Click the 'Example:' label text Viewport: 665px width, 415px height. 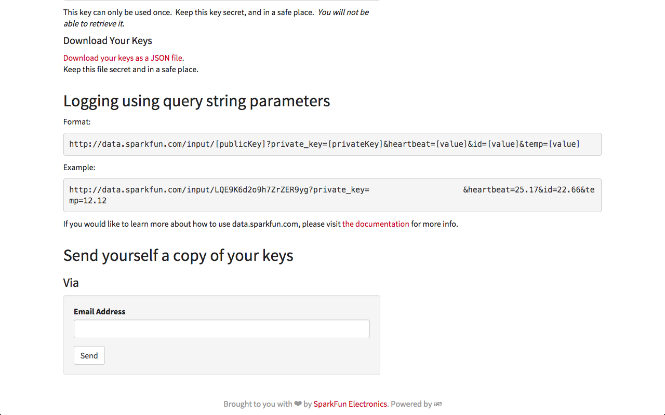pos(79,168)
